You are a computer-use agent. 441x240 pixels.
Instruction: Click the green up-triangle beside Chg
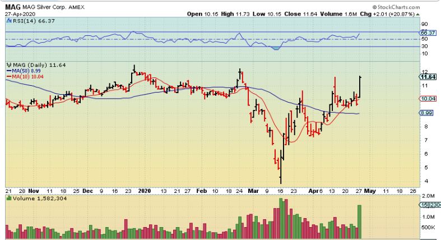(417, 14)
